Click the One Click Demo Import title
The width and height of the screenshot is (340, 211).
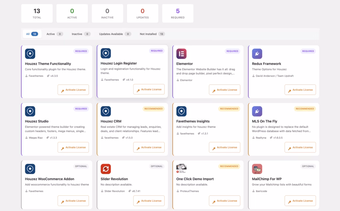(x=195, y=179)
